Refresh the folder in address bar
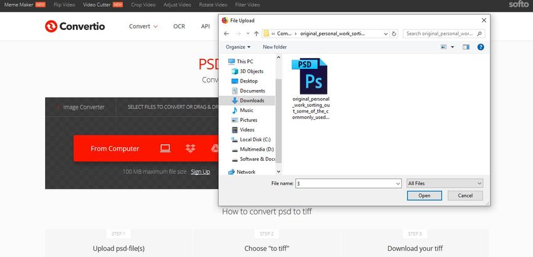This screenshot has height=257, width=533. [394, 33]
